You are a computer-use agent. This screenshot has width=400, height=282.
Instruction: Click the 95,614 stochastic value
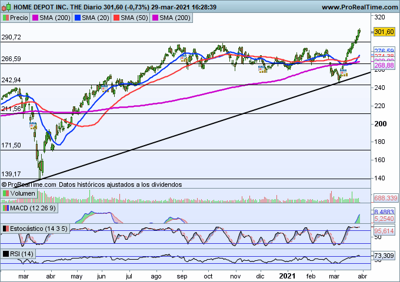tap(384, 231)
